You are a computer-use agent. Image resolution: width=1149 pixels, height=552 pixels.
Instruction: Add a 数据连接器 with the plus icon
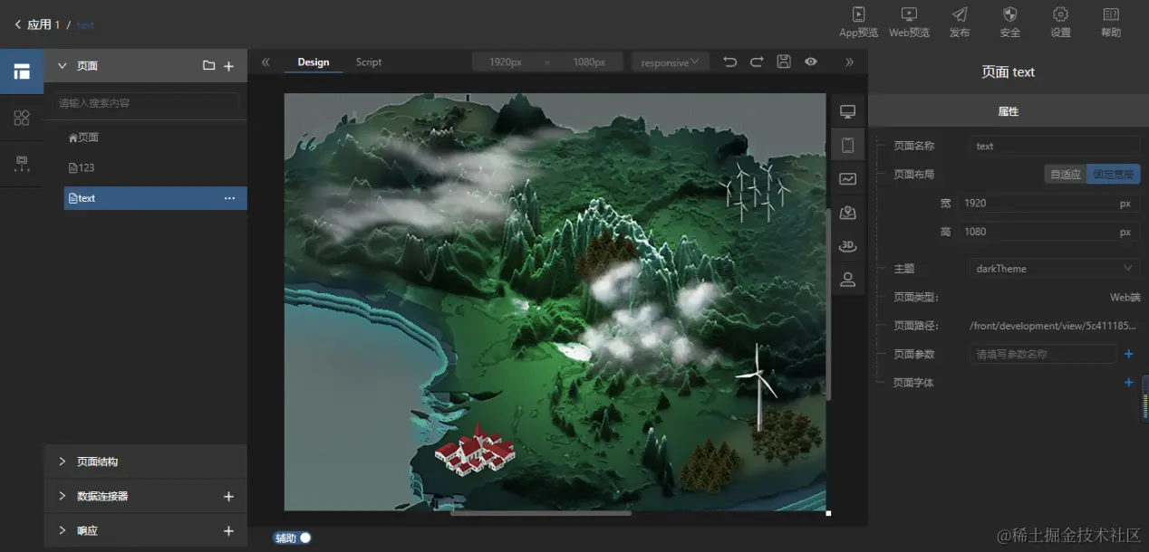click(x=229, y=497)
